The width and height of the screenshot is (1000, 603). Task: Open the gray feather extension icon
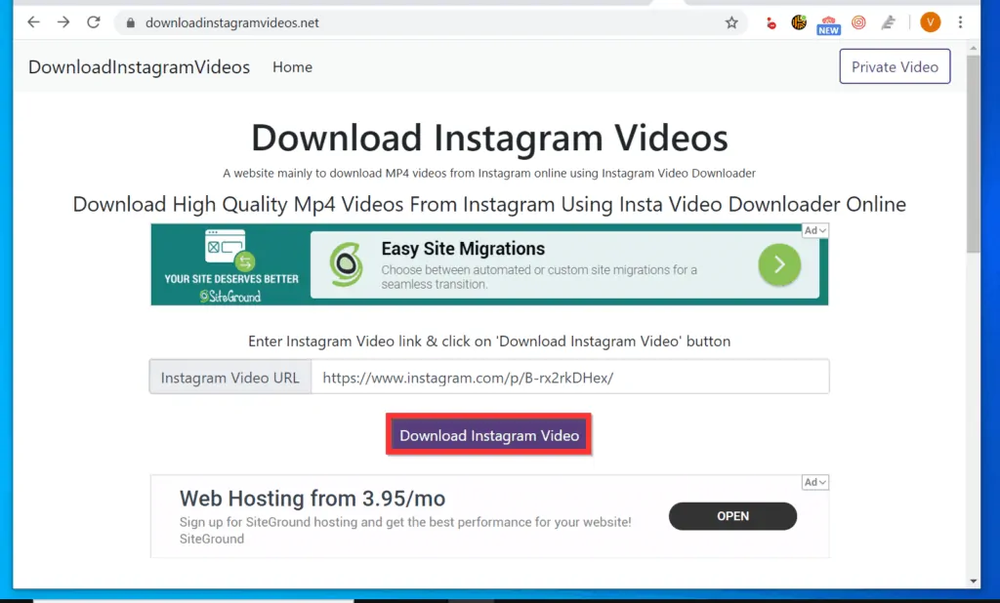[x=890, y=21]
